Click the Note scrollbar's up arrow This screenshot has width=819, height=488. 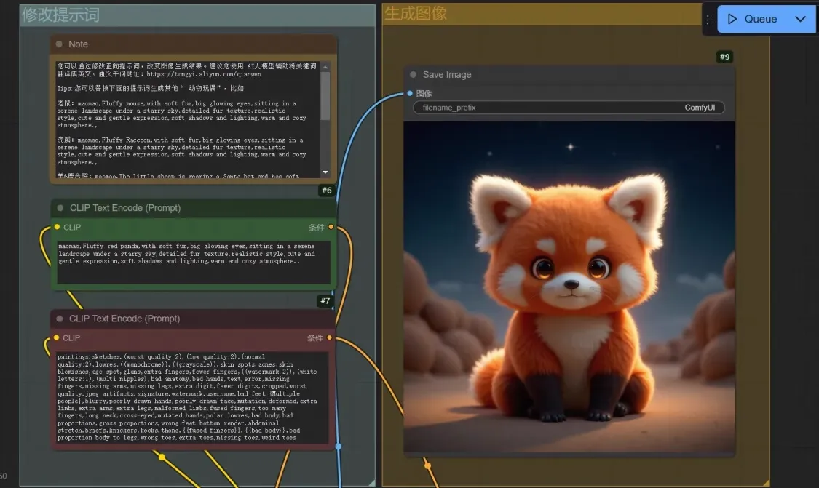point(325,66)
